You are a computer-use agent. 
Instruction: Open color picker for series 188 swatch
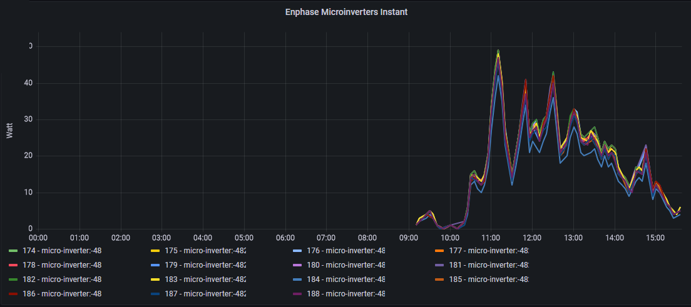297,293
